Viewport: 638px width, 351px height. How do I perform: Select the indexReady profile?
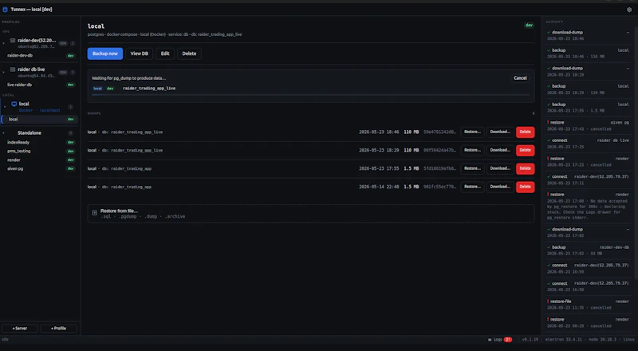39,143
